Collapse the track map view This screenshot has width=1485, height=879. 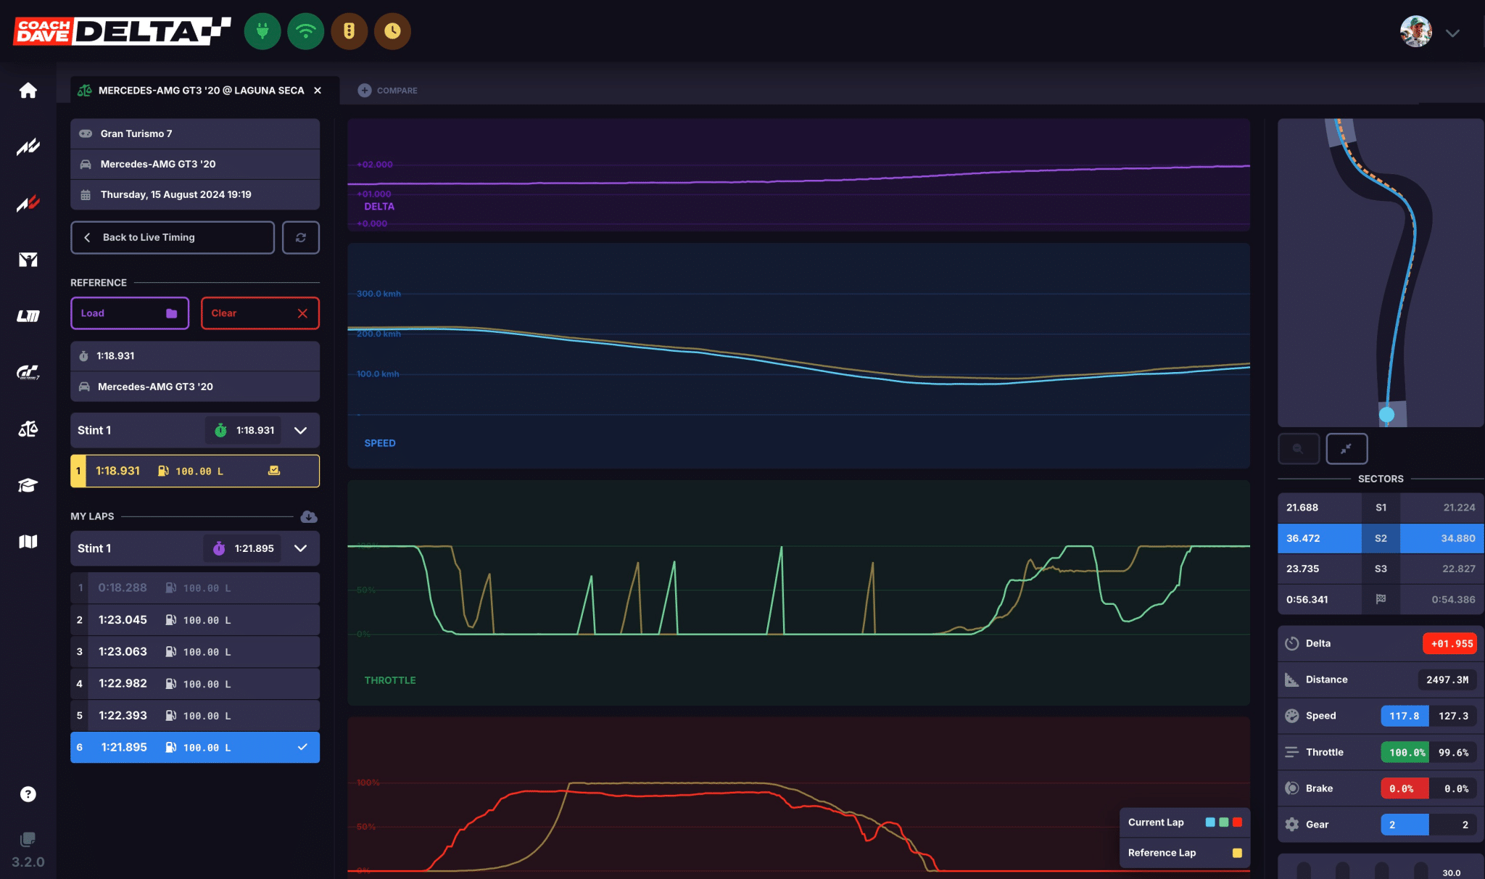(x=1347, y=448)
